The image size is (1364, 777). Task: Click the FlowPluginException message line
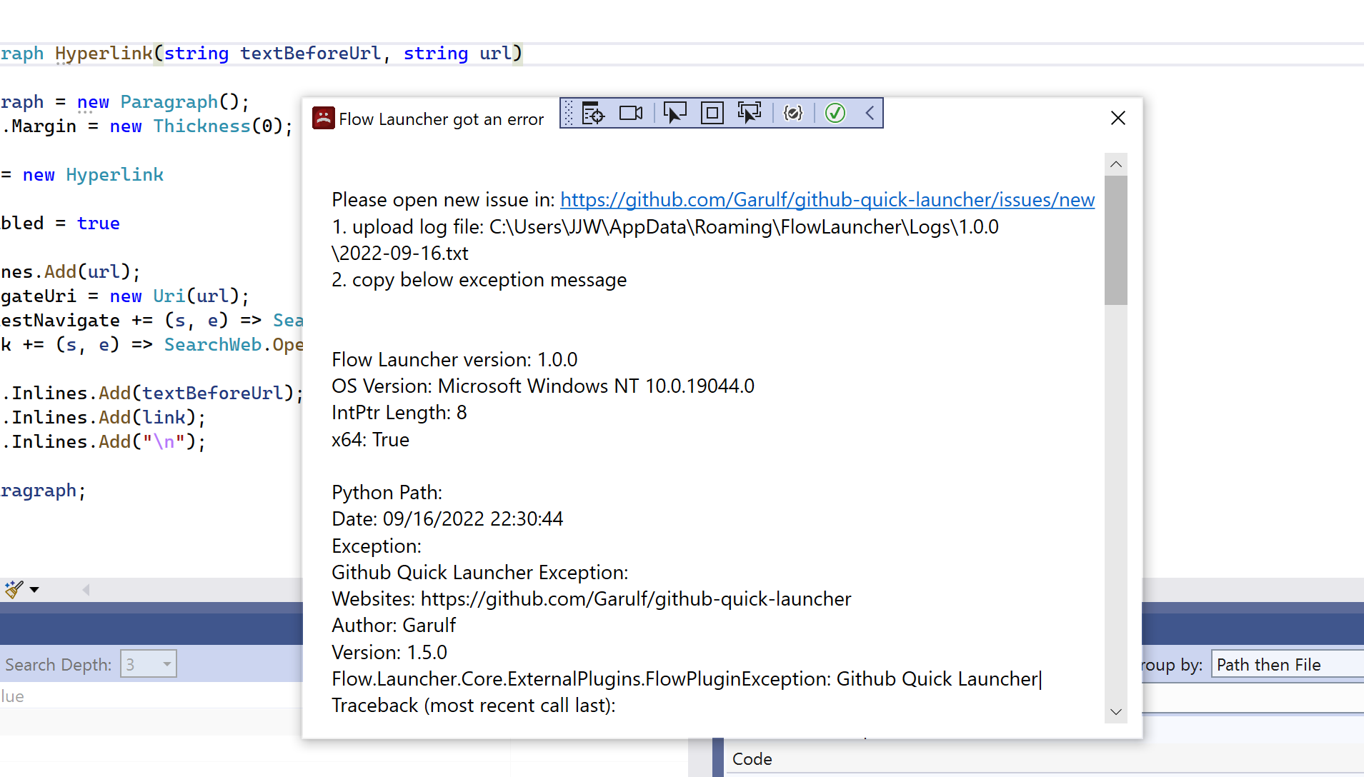click(x=686, y=679)
